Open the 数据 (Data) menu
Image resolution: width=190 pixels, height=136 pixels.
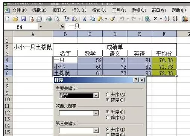point(139,10)
